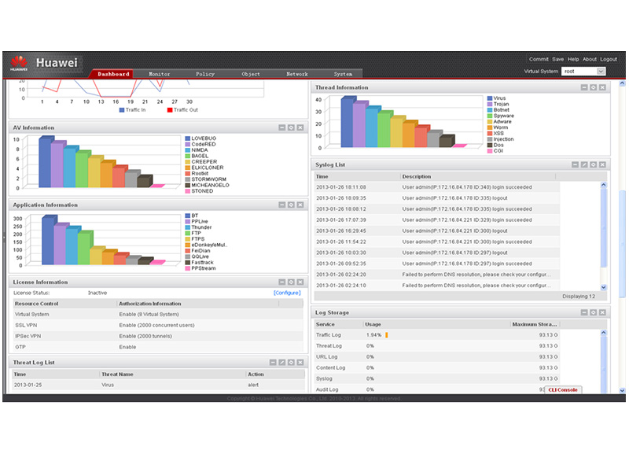Screen dimensions: 629x472
Task: Collapse the AV Information panel
Action: 281,127
